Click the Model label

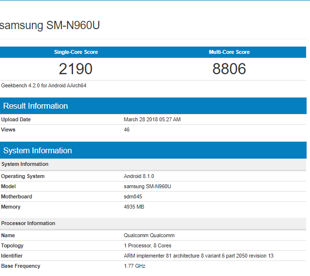8,186
